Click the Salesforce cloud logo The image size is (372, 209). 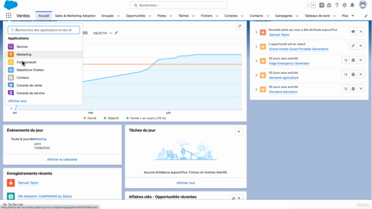pyautogui.click(x=10, y=5)
